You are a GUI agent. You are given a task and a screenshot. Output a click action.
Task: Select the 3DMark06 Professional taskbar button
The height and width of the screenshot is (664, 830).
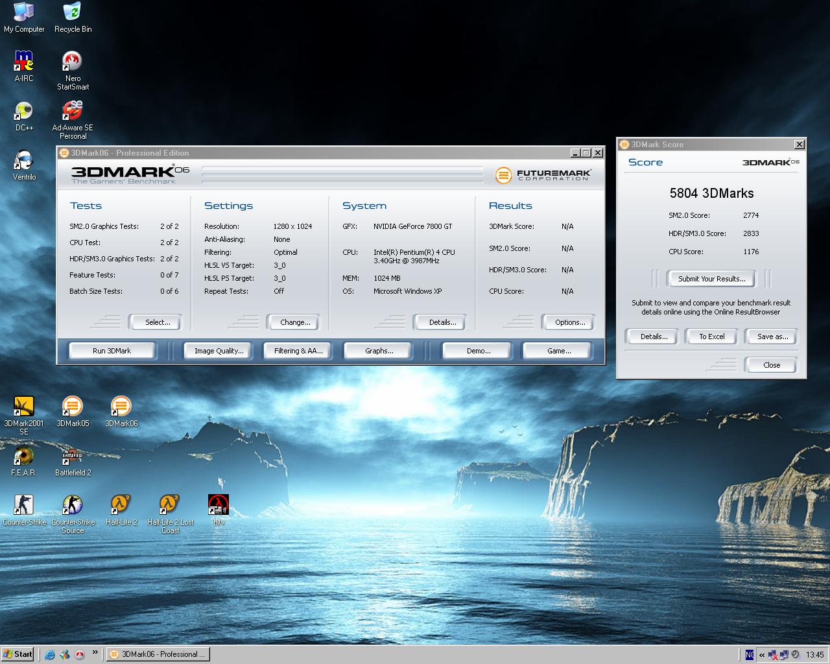click(x=158, y=654)
